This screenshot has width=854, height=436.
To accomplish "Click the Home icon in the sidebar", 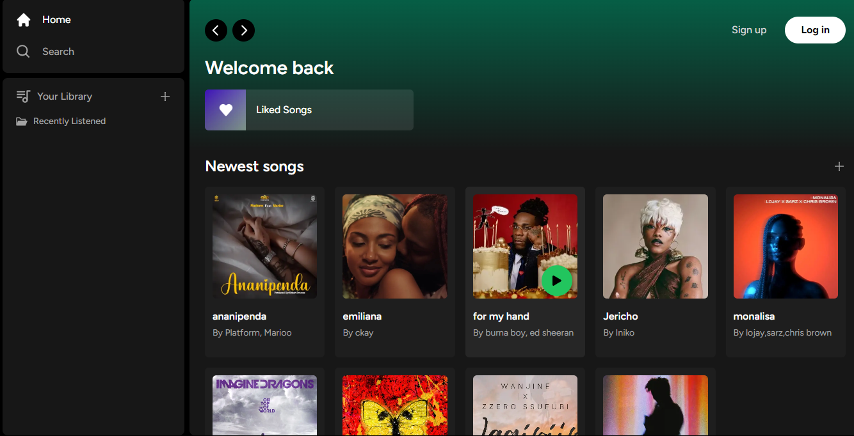I will pos(23,19).
